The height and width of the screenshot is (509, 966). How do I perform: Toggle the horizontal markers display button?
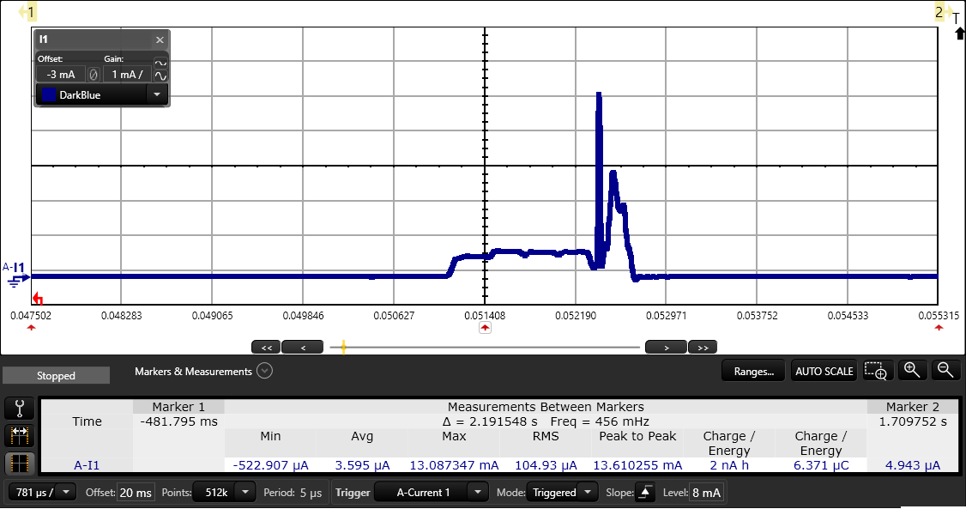(20, 436)
